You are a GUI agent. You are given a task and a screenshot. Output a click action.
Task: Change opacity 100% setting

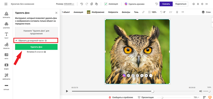pyautogui.click(x=152, y=12)
